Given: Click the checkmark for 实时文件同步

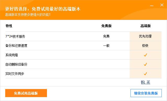Looking at the screenshot, I should [x=145, y=74].
